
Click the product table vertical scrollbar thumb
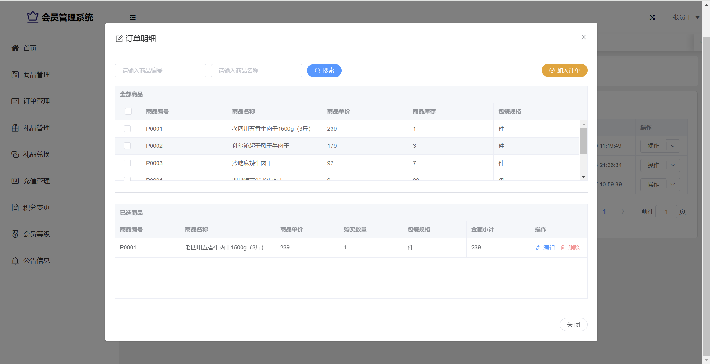(583, 141)
